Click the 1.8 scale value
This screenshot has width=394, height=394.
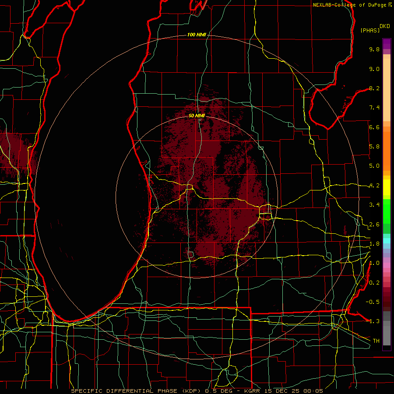[374, 244]
